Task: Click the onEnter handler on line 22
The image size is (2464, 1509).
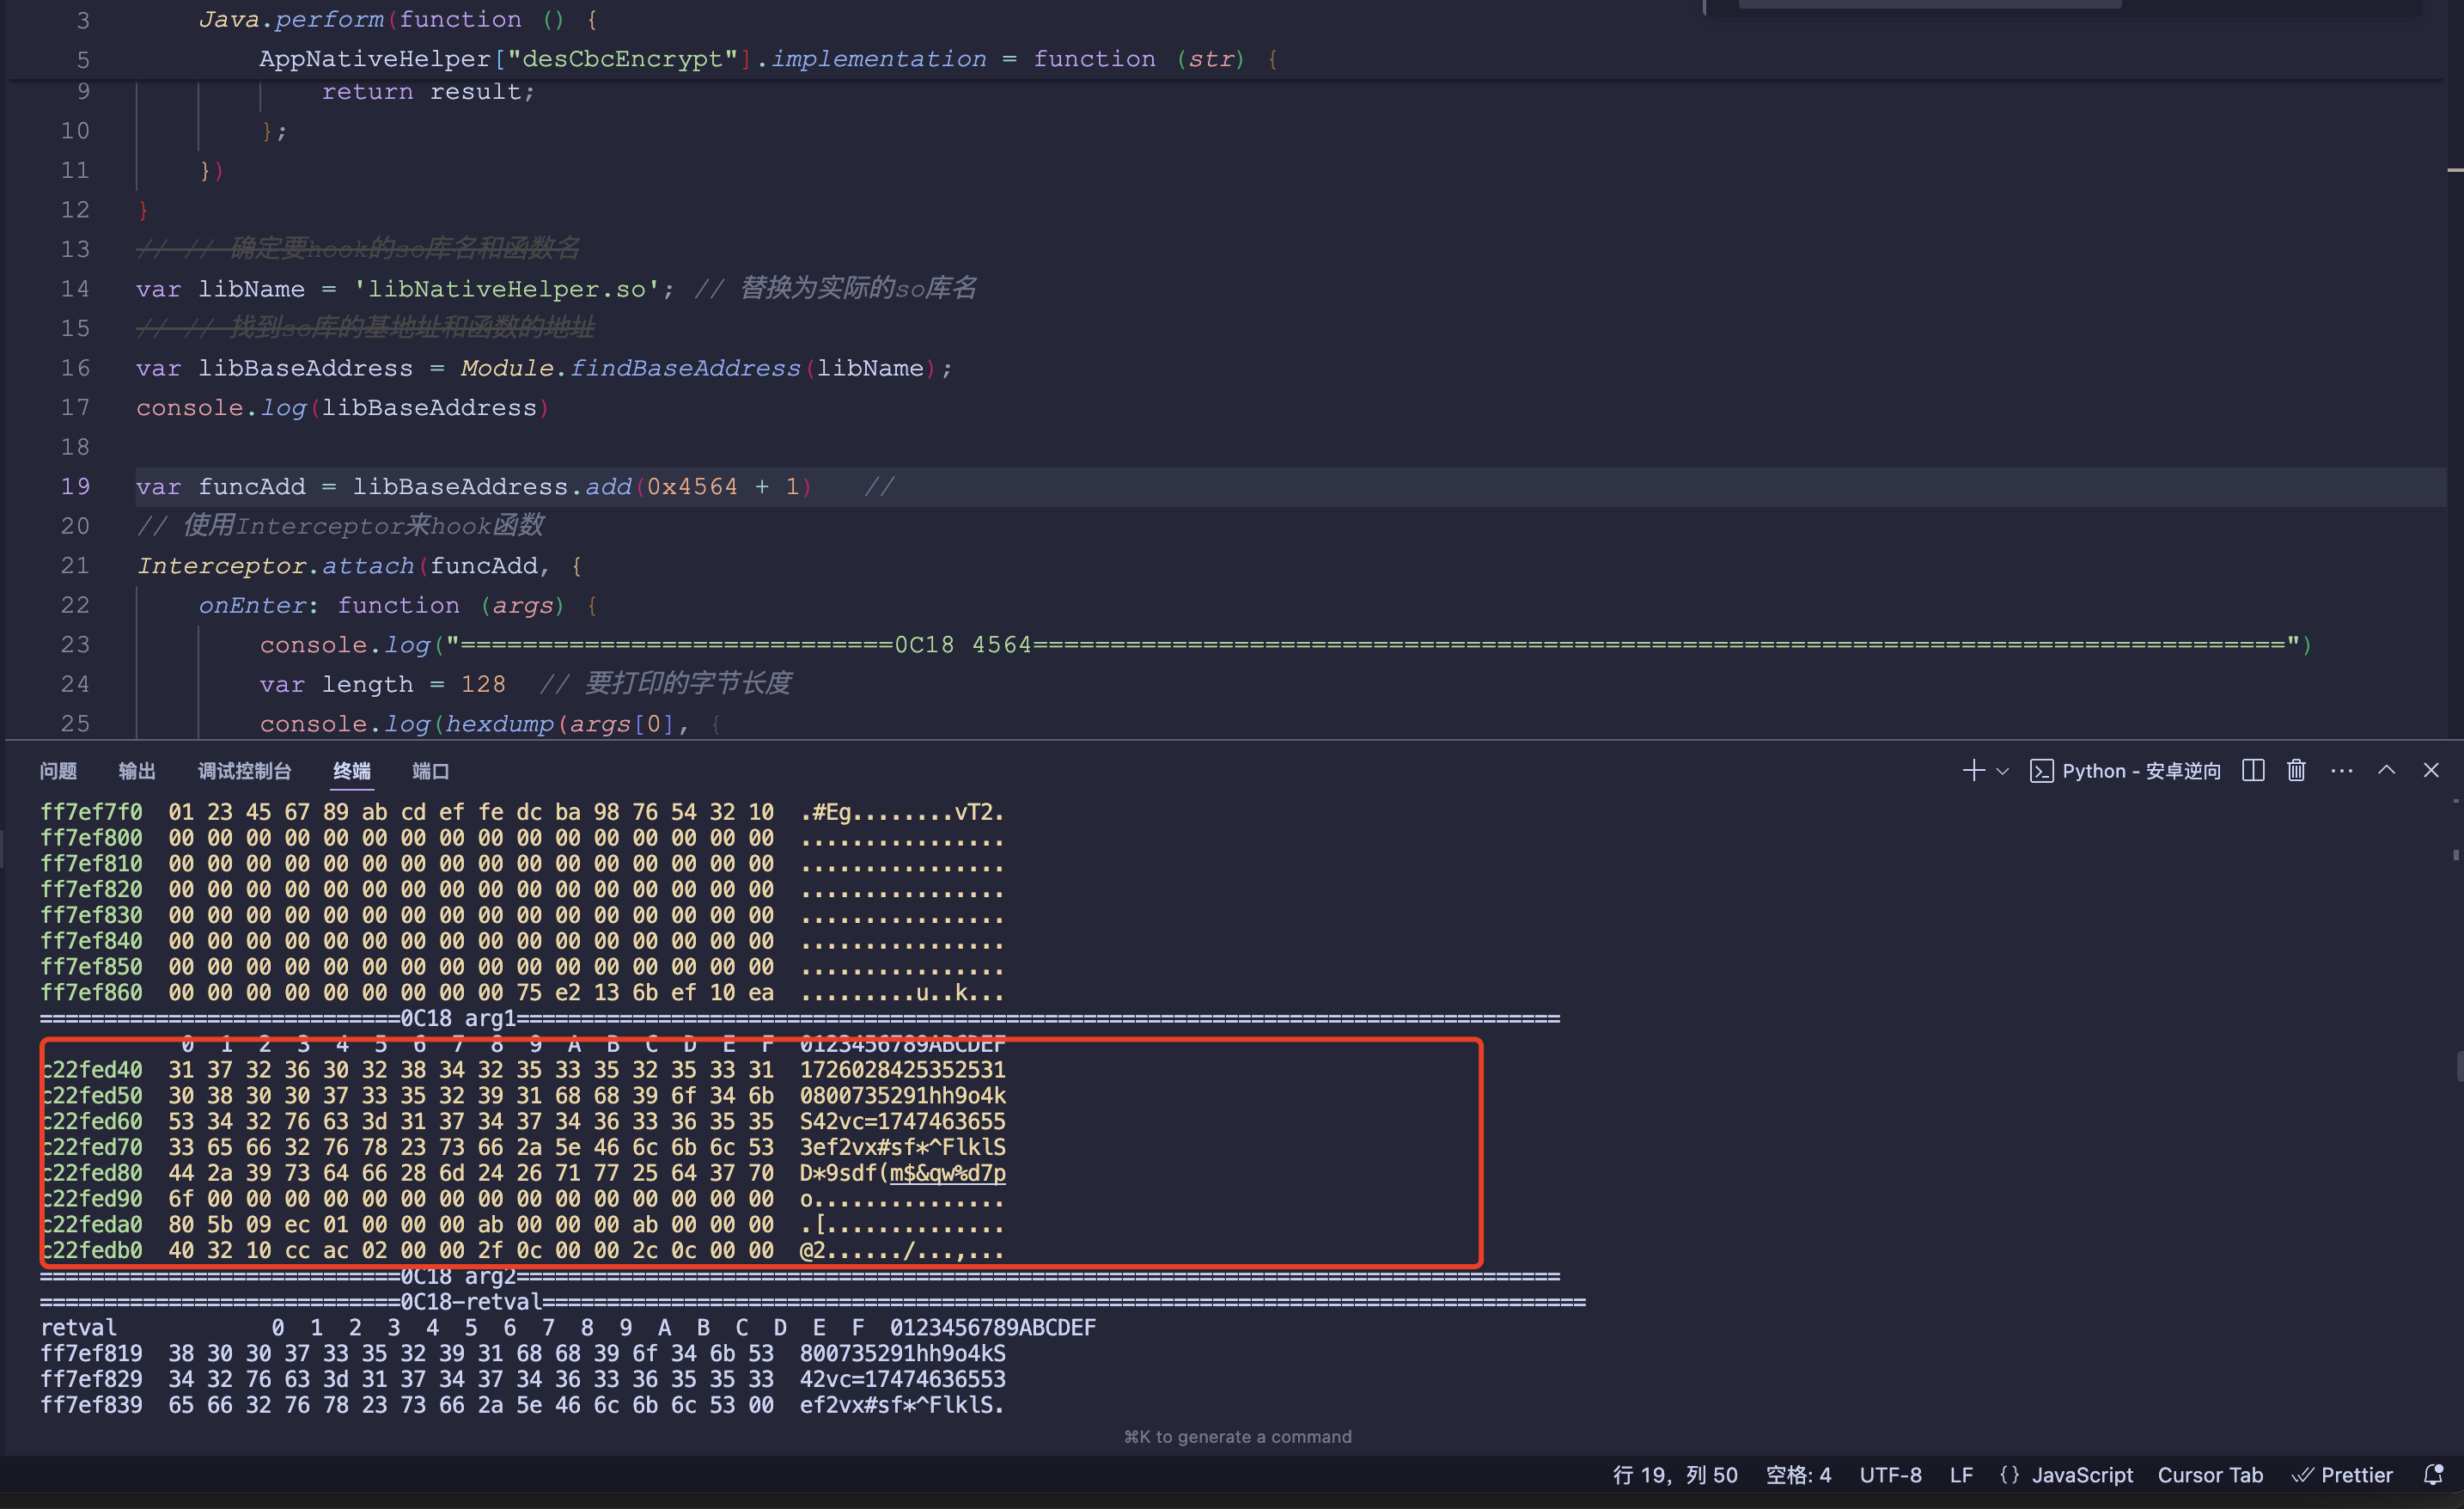Action: 253,605
